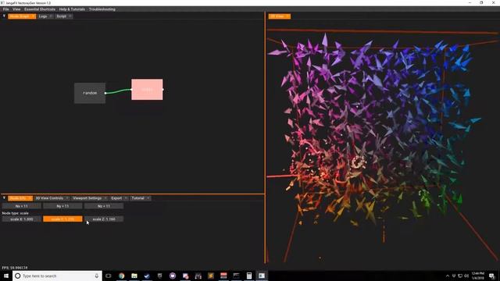Open the Troubleshooting menu
Image resolution: width=500 pixels, height=281 pixels.
point(102,9)
